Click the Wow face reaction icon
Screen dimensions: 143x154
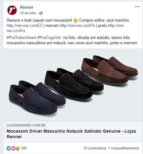(x=18, y=148)
